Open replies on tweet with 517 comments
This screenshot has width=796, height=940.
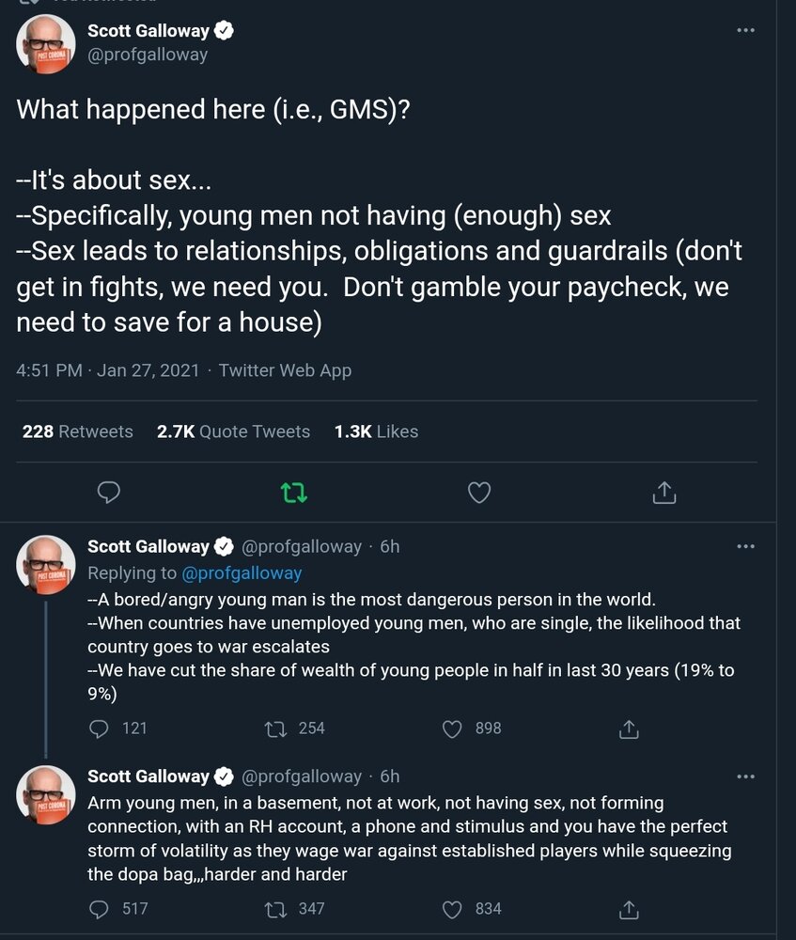point(99,909)
